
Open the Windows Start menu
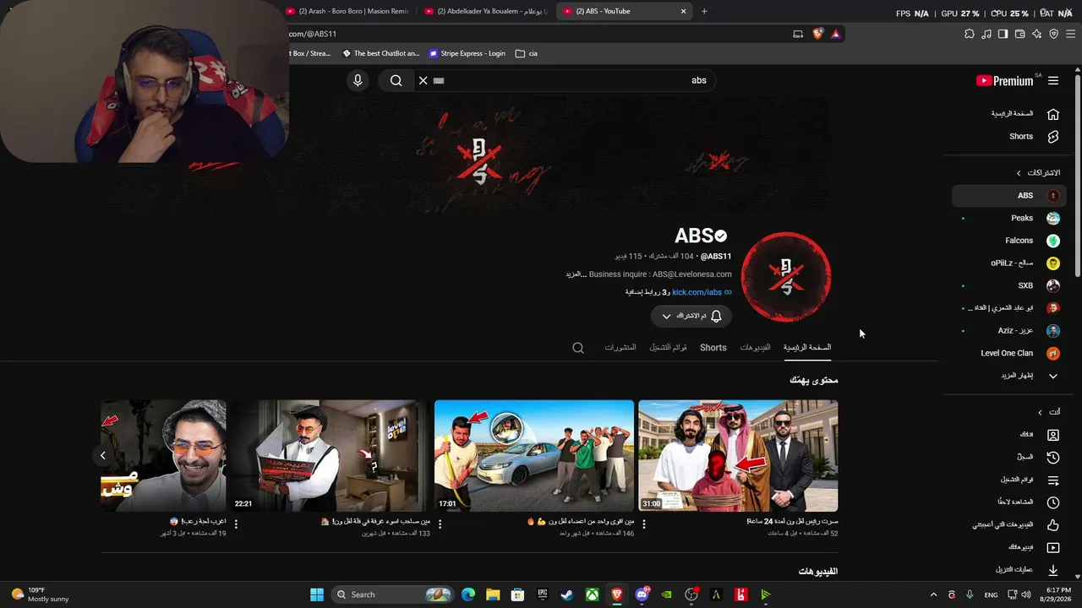point(317,594)
